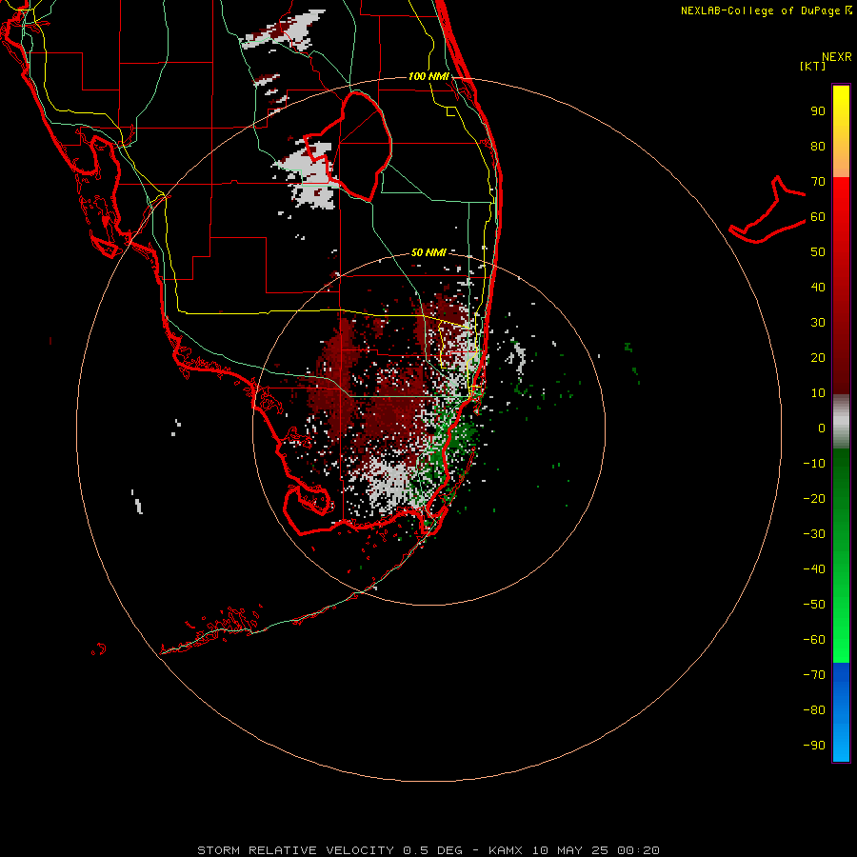
Task: Click the -50 value on the velocity scale
Action: point(814,605)
